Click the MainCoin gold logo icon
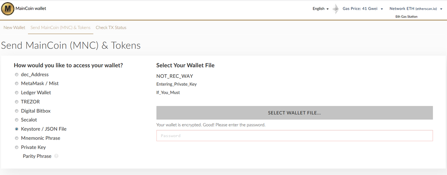The height and width of the screenshot is (175, 447). point(8,9)
